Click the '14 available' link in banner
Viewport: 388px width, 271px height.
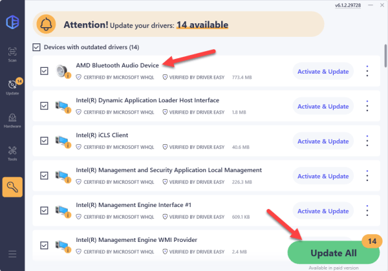(x=202, y=25)
